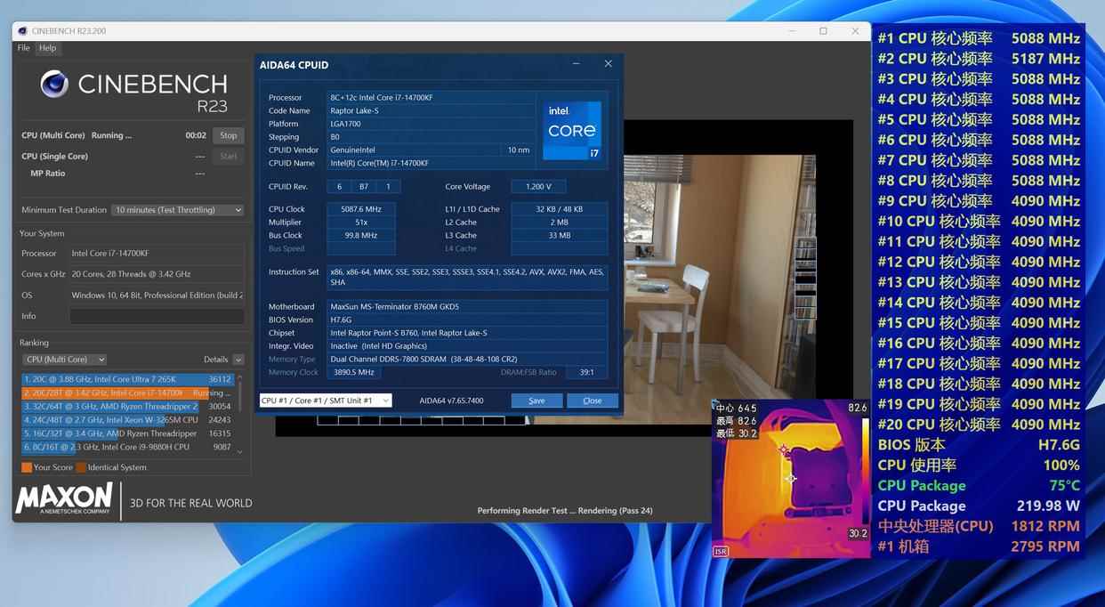Click the Cinebench R23 sphere logo

tap(54, 85)
